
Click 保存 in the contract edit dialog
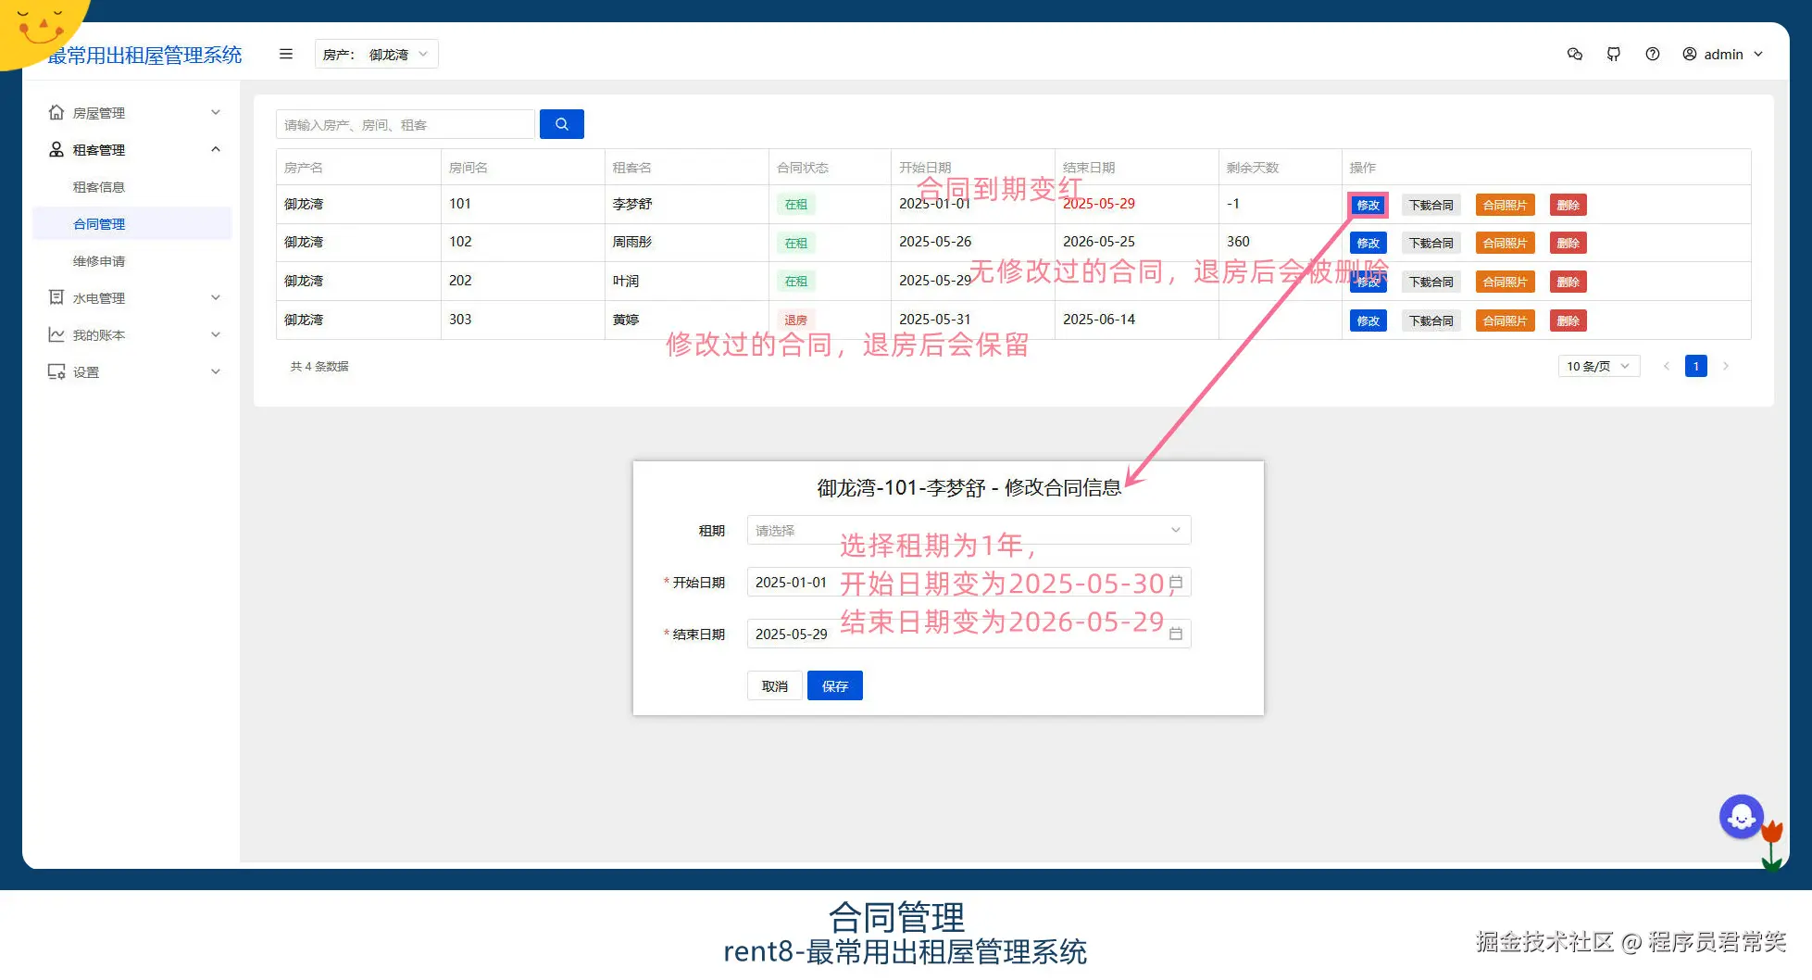point(834,685)
